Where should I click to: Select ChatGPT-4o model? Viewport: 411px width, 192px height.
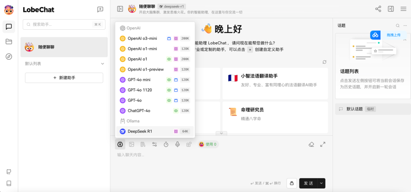click(155, 111)
